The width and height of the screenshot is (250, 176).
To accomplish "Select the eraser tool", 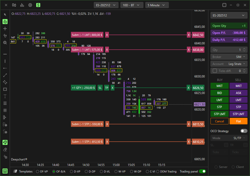I will pyautogui.click(x=5, y=149).
